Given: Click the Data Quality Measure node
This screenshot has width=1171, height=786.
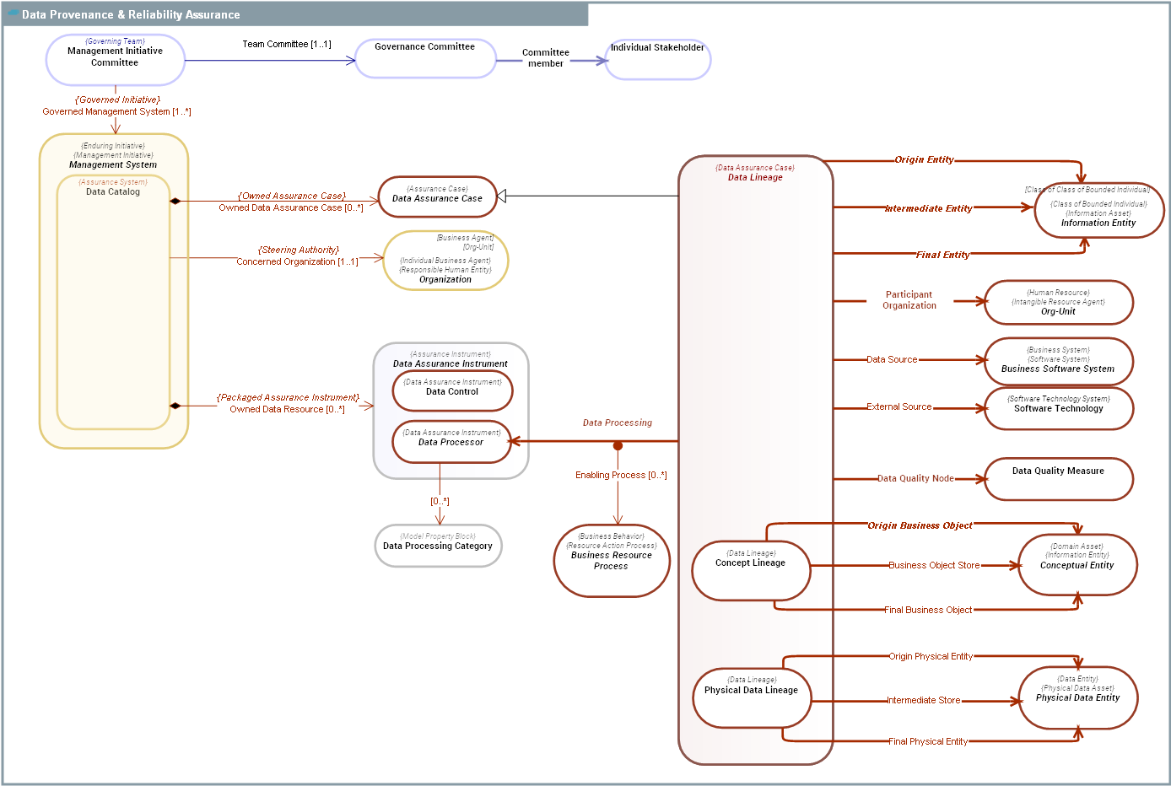Looking at the screenshot, I should click(x=1059, y=477).
